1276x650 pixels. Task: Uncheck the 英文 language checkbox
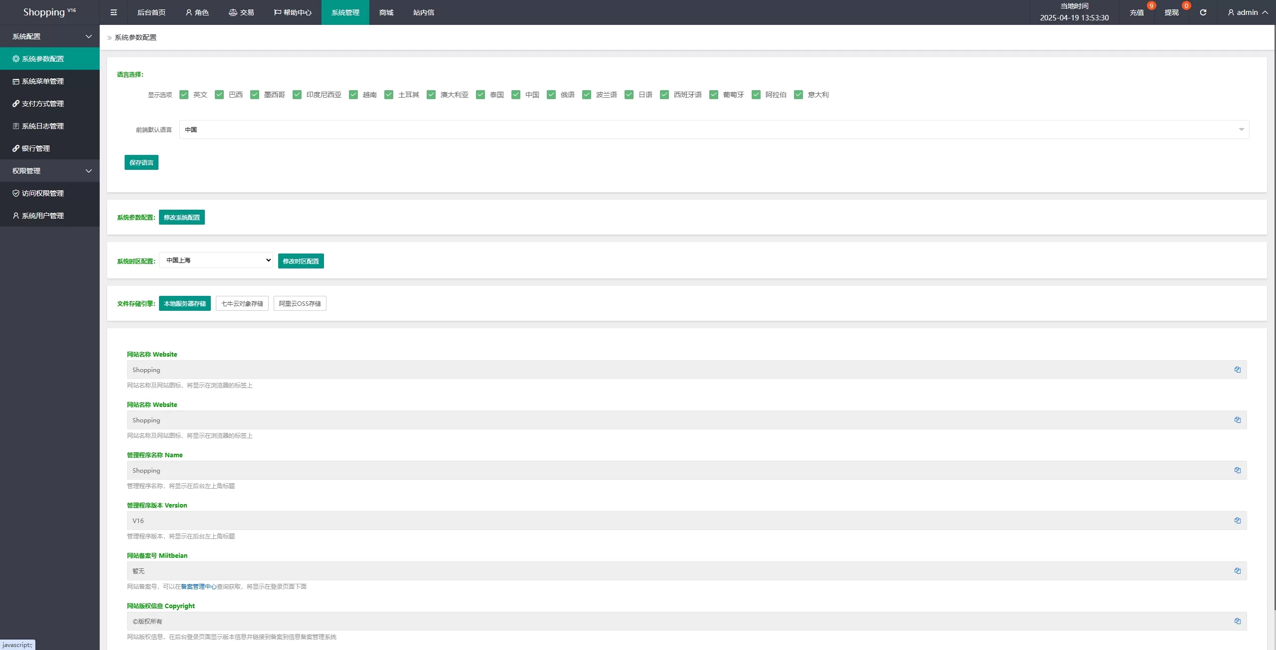(184, 95)
